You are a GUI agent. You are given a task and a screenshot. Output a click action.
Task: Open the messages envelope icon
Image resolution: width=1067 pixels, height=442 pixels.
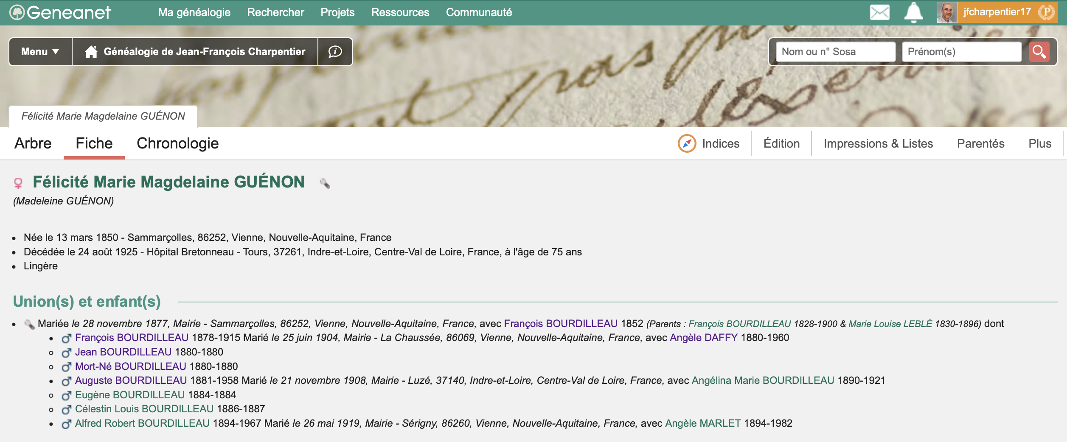coord(879,12)
